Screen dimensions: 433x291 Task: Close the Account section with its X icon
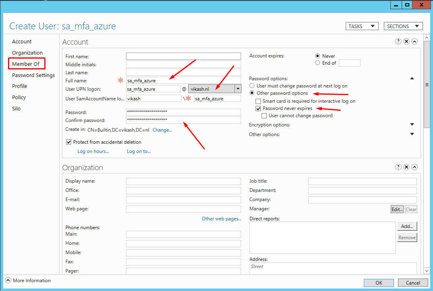coord(406,41)
